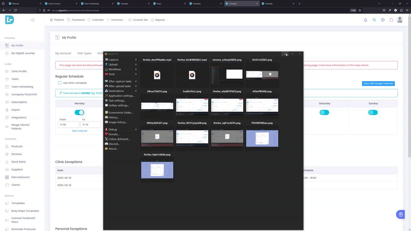This screenshot has height=231, width=411.
Task: Select firefox_0mB4B6Dj5C.mp4 video thumbnail
Action: coord(192,75)
